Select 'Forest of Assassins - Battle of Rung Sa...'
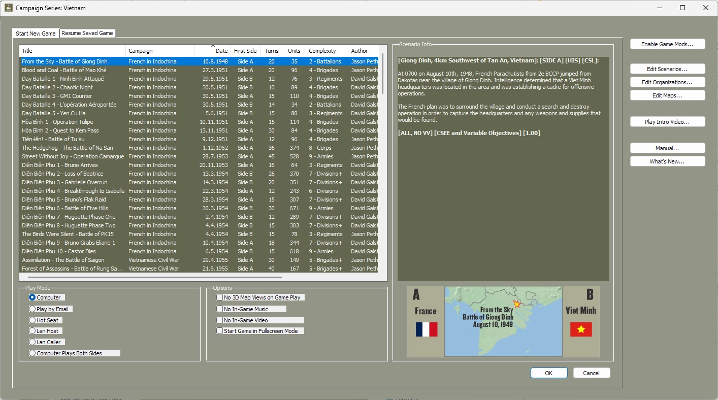 coord(199,269)
